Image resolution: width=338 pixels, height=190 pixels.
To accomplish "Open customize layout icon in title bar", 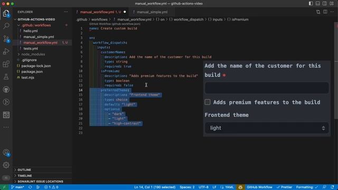I will click(x=332, y=4).
